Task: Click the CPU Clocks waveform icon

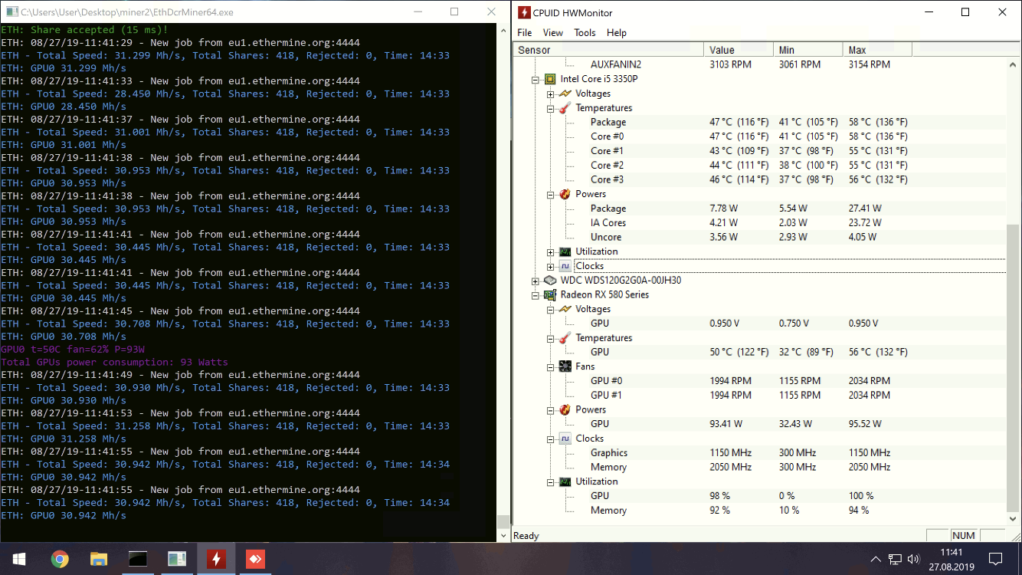Action: [565, 266]
